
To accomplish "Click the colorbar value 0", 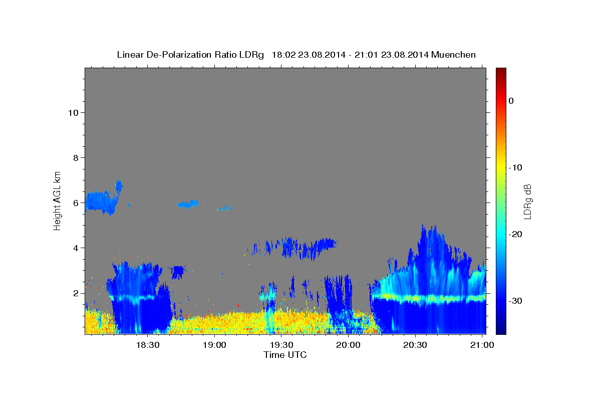I will [511, 101].
